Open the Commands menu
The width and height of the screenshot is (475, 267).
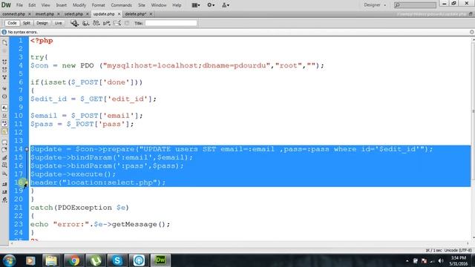pyautogui.click(x=121, y=5)
